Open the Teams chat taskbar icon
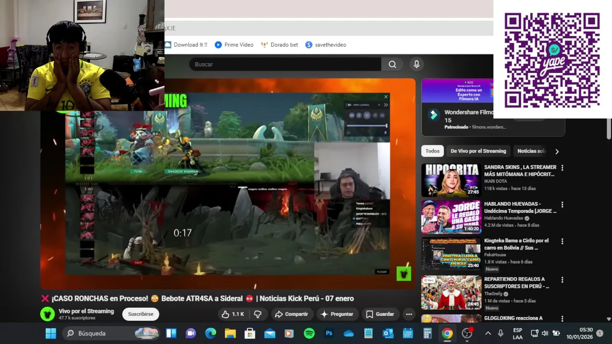 [x=191, y=333]
